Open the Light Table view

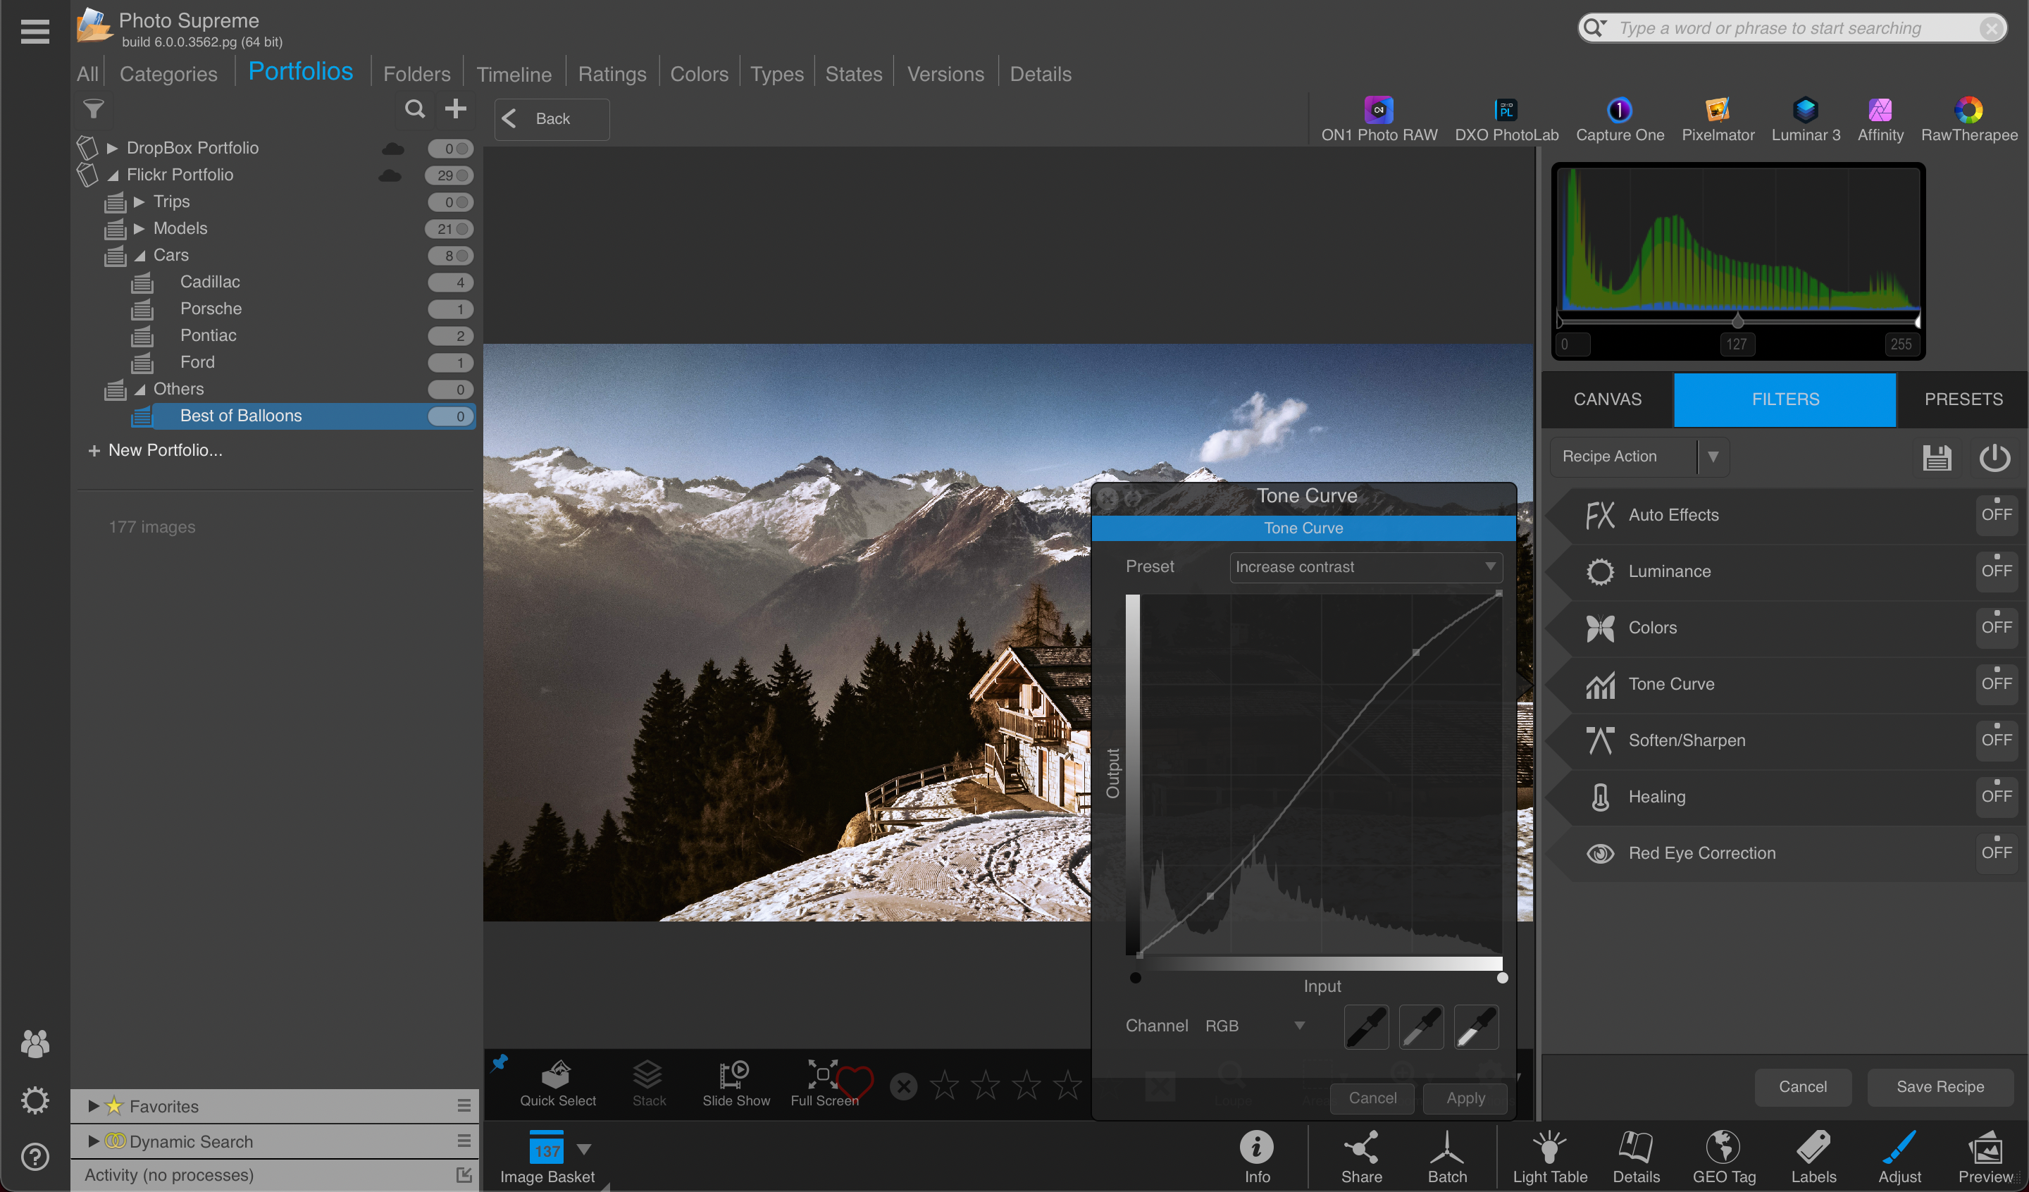(1549, 1156)
